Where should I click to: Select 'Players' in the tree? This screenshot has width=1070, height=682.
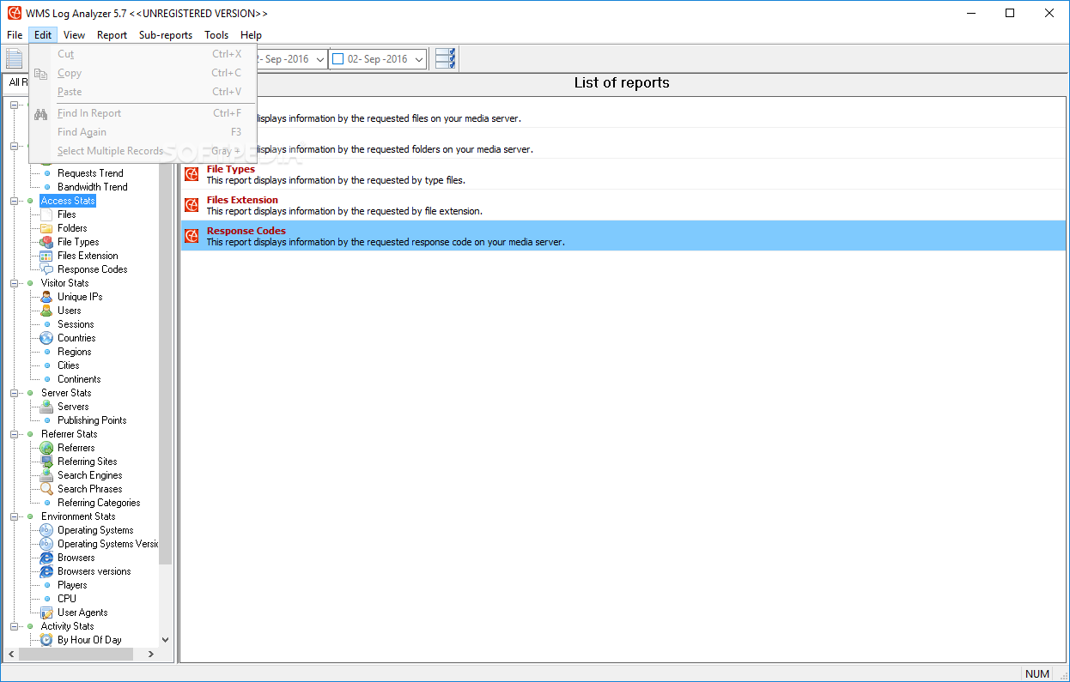pos(72,585)
